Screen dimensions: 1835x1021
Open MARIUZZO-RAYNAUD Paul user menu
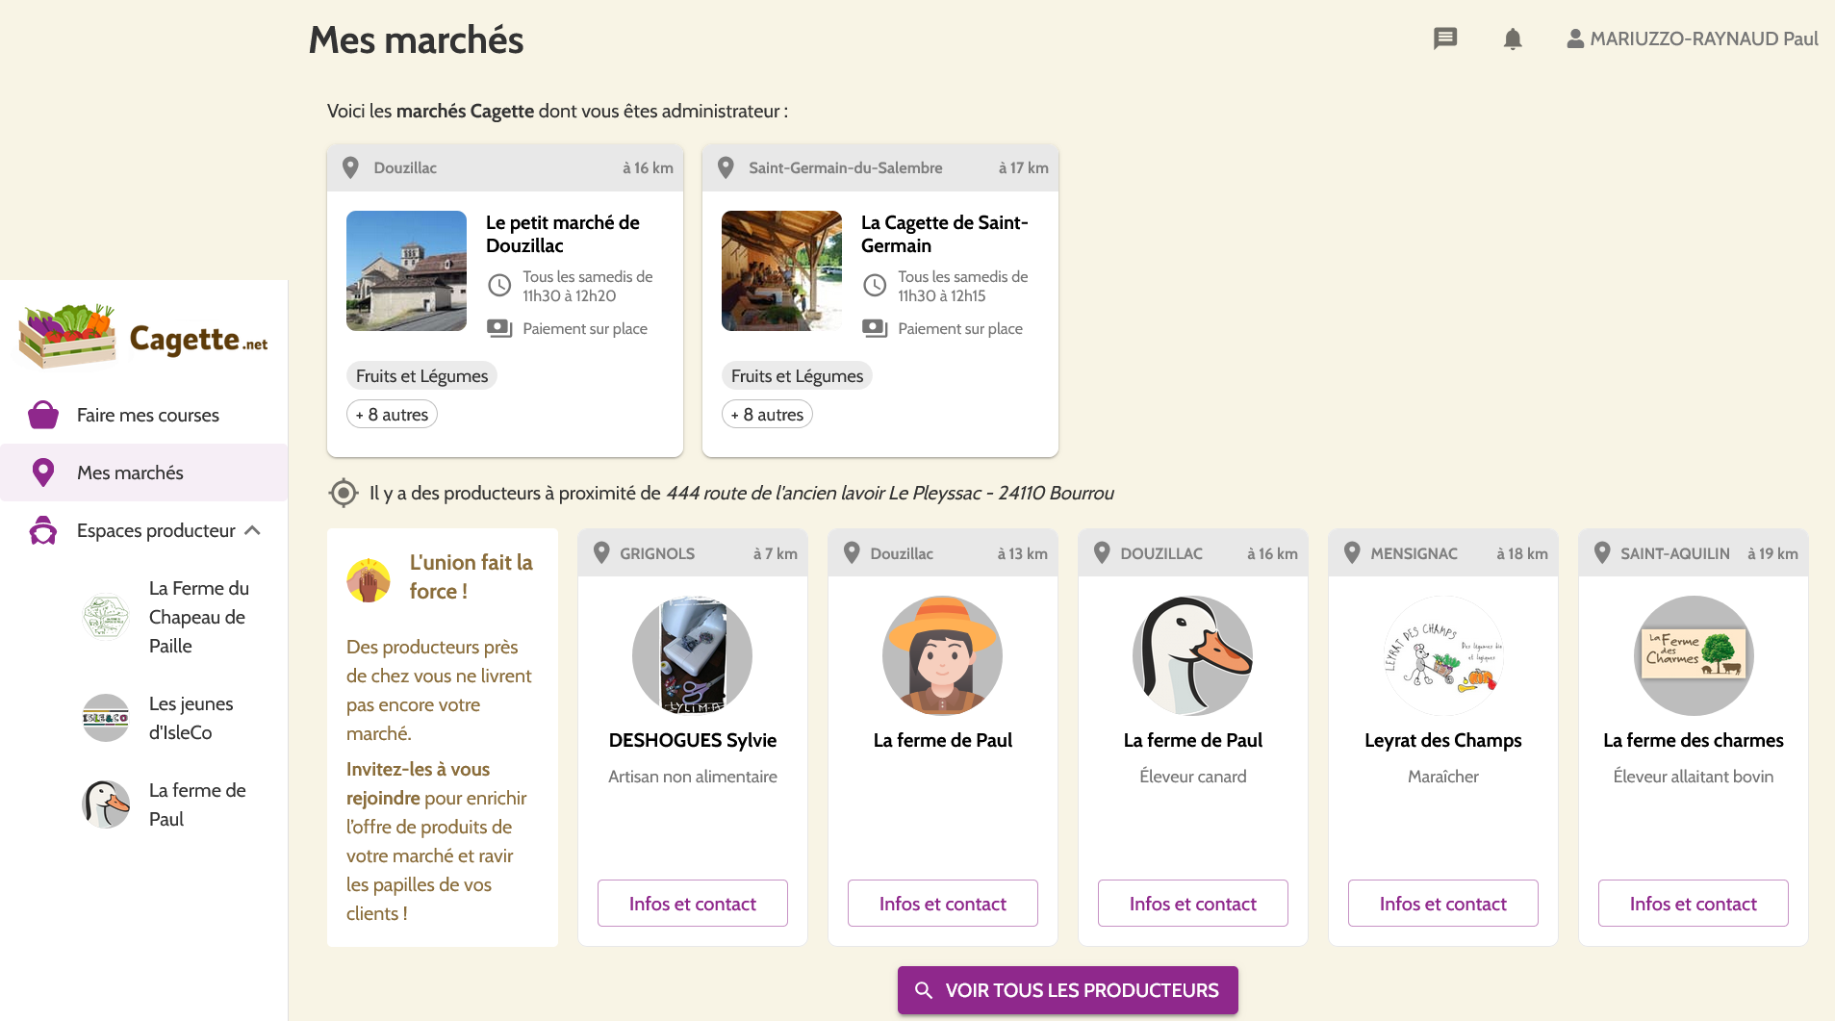coord(1692,38)
